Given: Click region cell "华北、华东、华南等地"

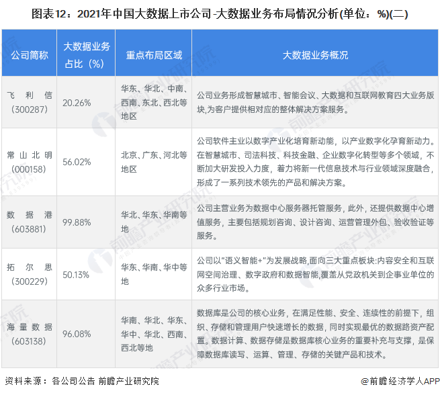Looking at the screenshot, I should coord(154,222).
